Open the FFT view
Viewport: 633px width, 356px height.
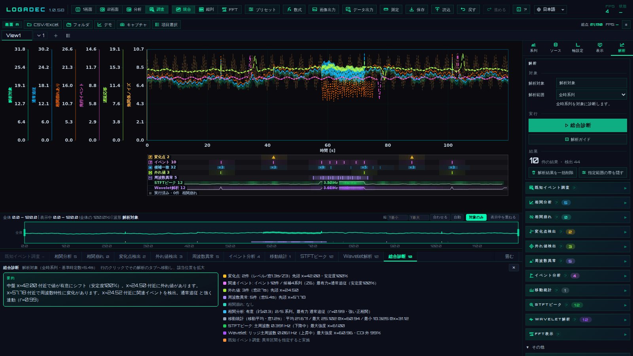pyautogui.click(x=229, y=9)
